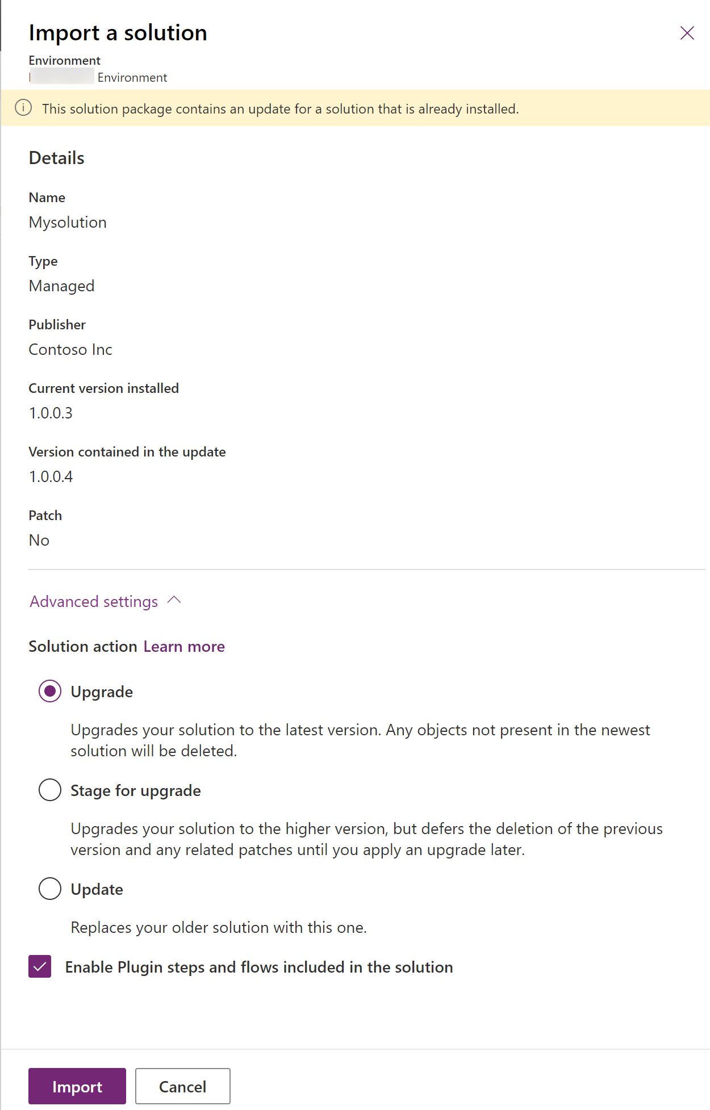Cancel the solution import
The image size is (710, 1110).
click(x=182, y=1086)
